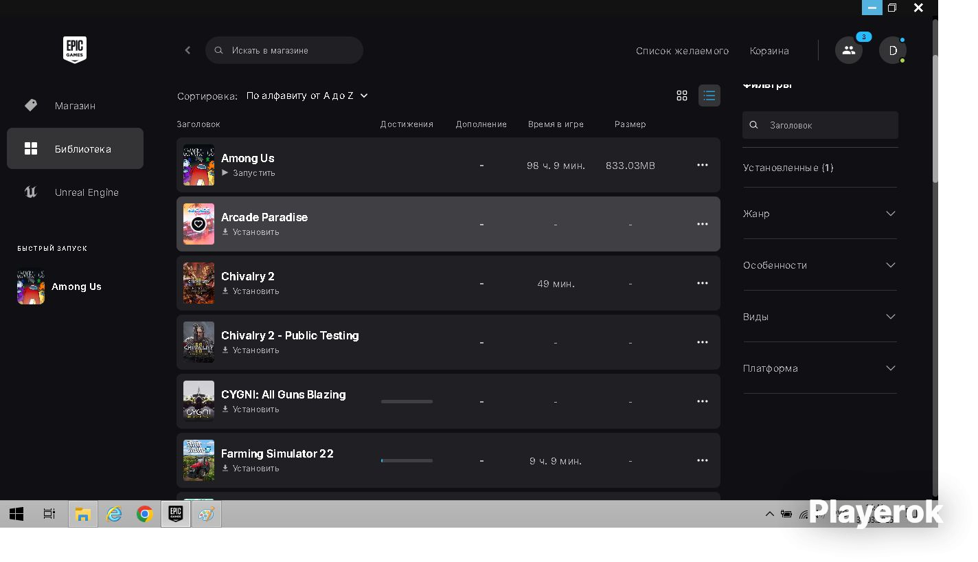Click the Размер column header
The height and width of the screenshot is (562, 978).
[x=630, y=124]
